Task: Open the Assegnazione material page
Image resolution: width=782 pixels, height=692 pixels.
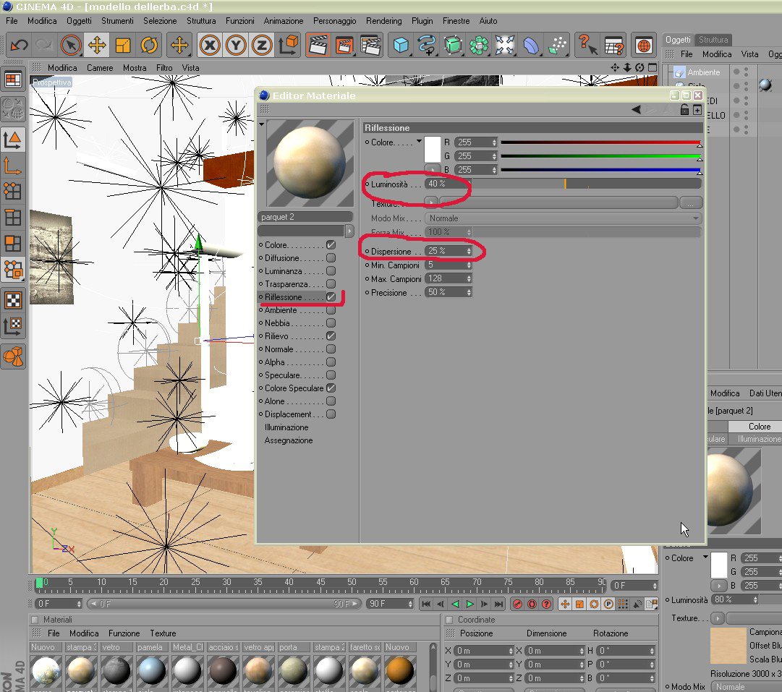Action: [288, 440]
